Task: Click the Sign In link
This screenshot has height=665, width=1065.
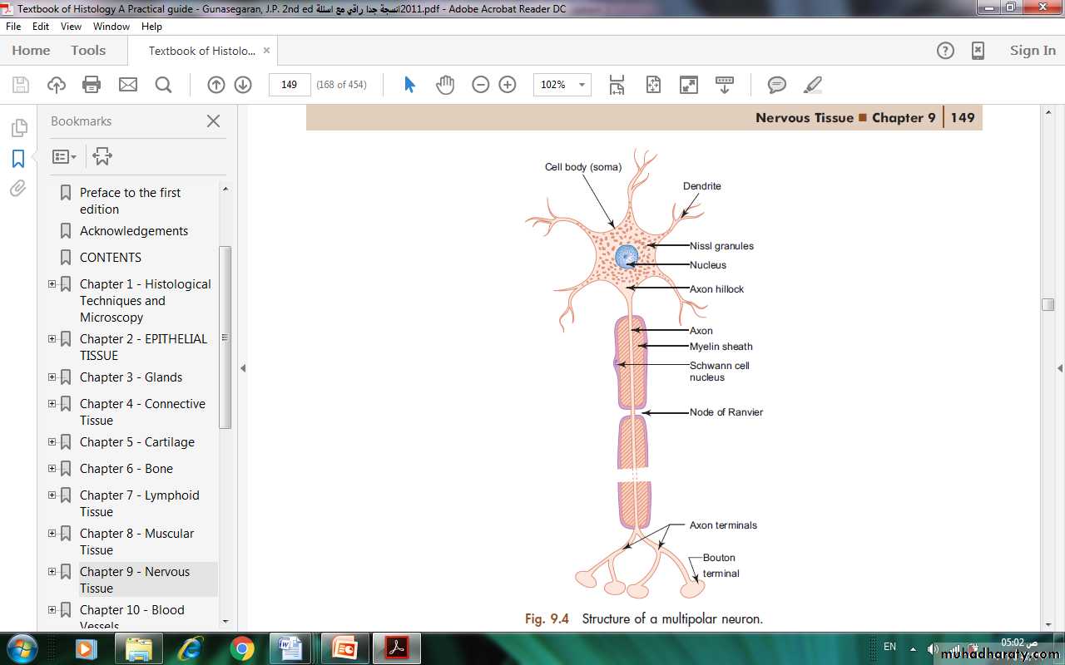Action: [x=1032, y=51]
